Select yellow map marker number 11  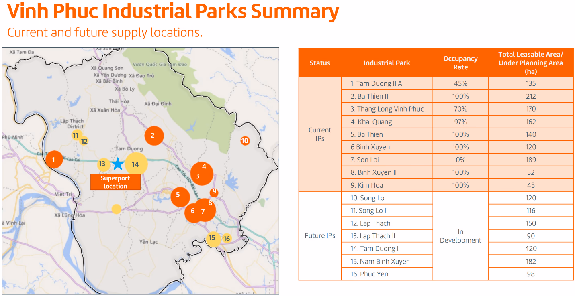pyautogui.click(x=76, y=135)
